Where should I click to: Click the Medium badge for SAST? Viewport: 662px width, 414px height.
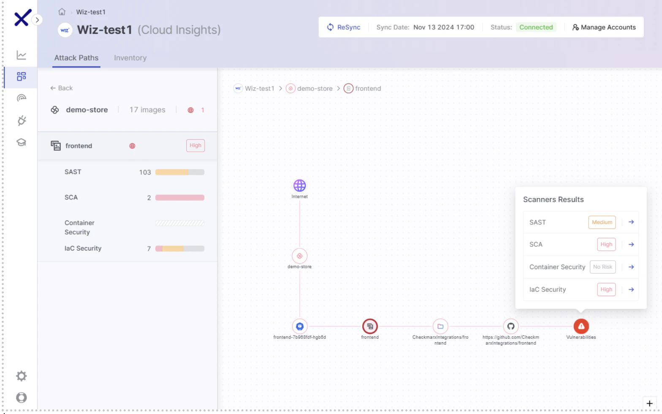click(602, 222)
